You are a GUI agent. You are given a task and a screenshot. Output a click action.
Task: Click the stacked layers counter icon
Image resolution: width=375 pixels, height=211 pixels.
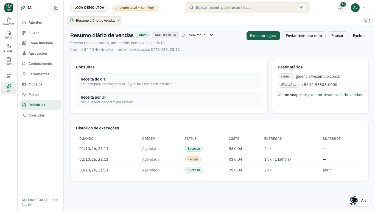367,20
